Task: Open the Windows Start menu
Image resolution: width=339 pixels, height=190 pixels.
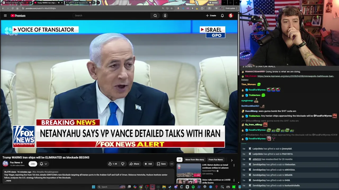Action: click(93, 187)
